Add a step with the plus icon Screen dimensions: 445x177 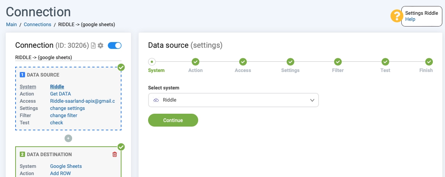tap(68, 138)
